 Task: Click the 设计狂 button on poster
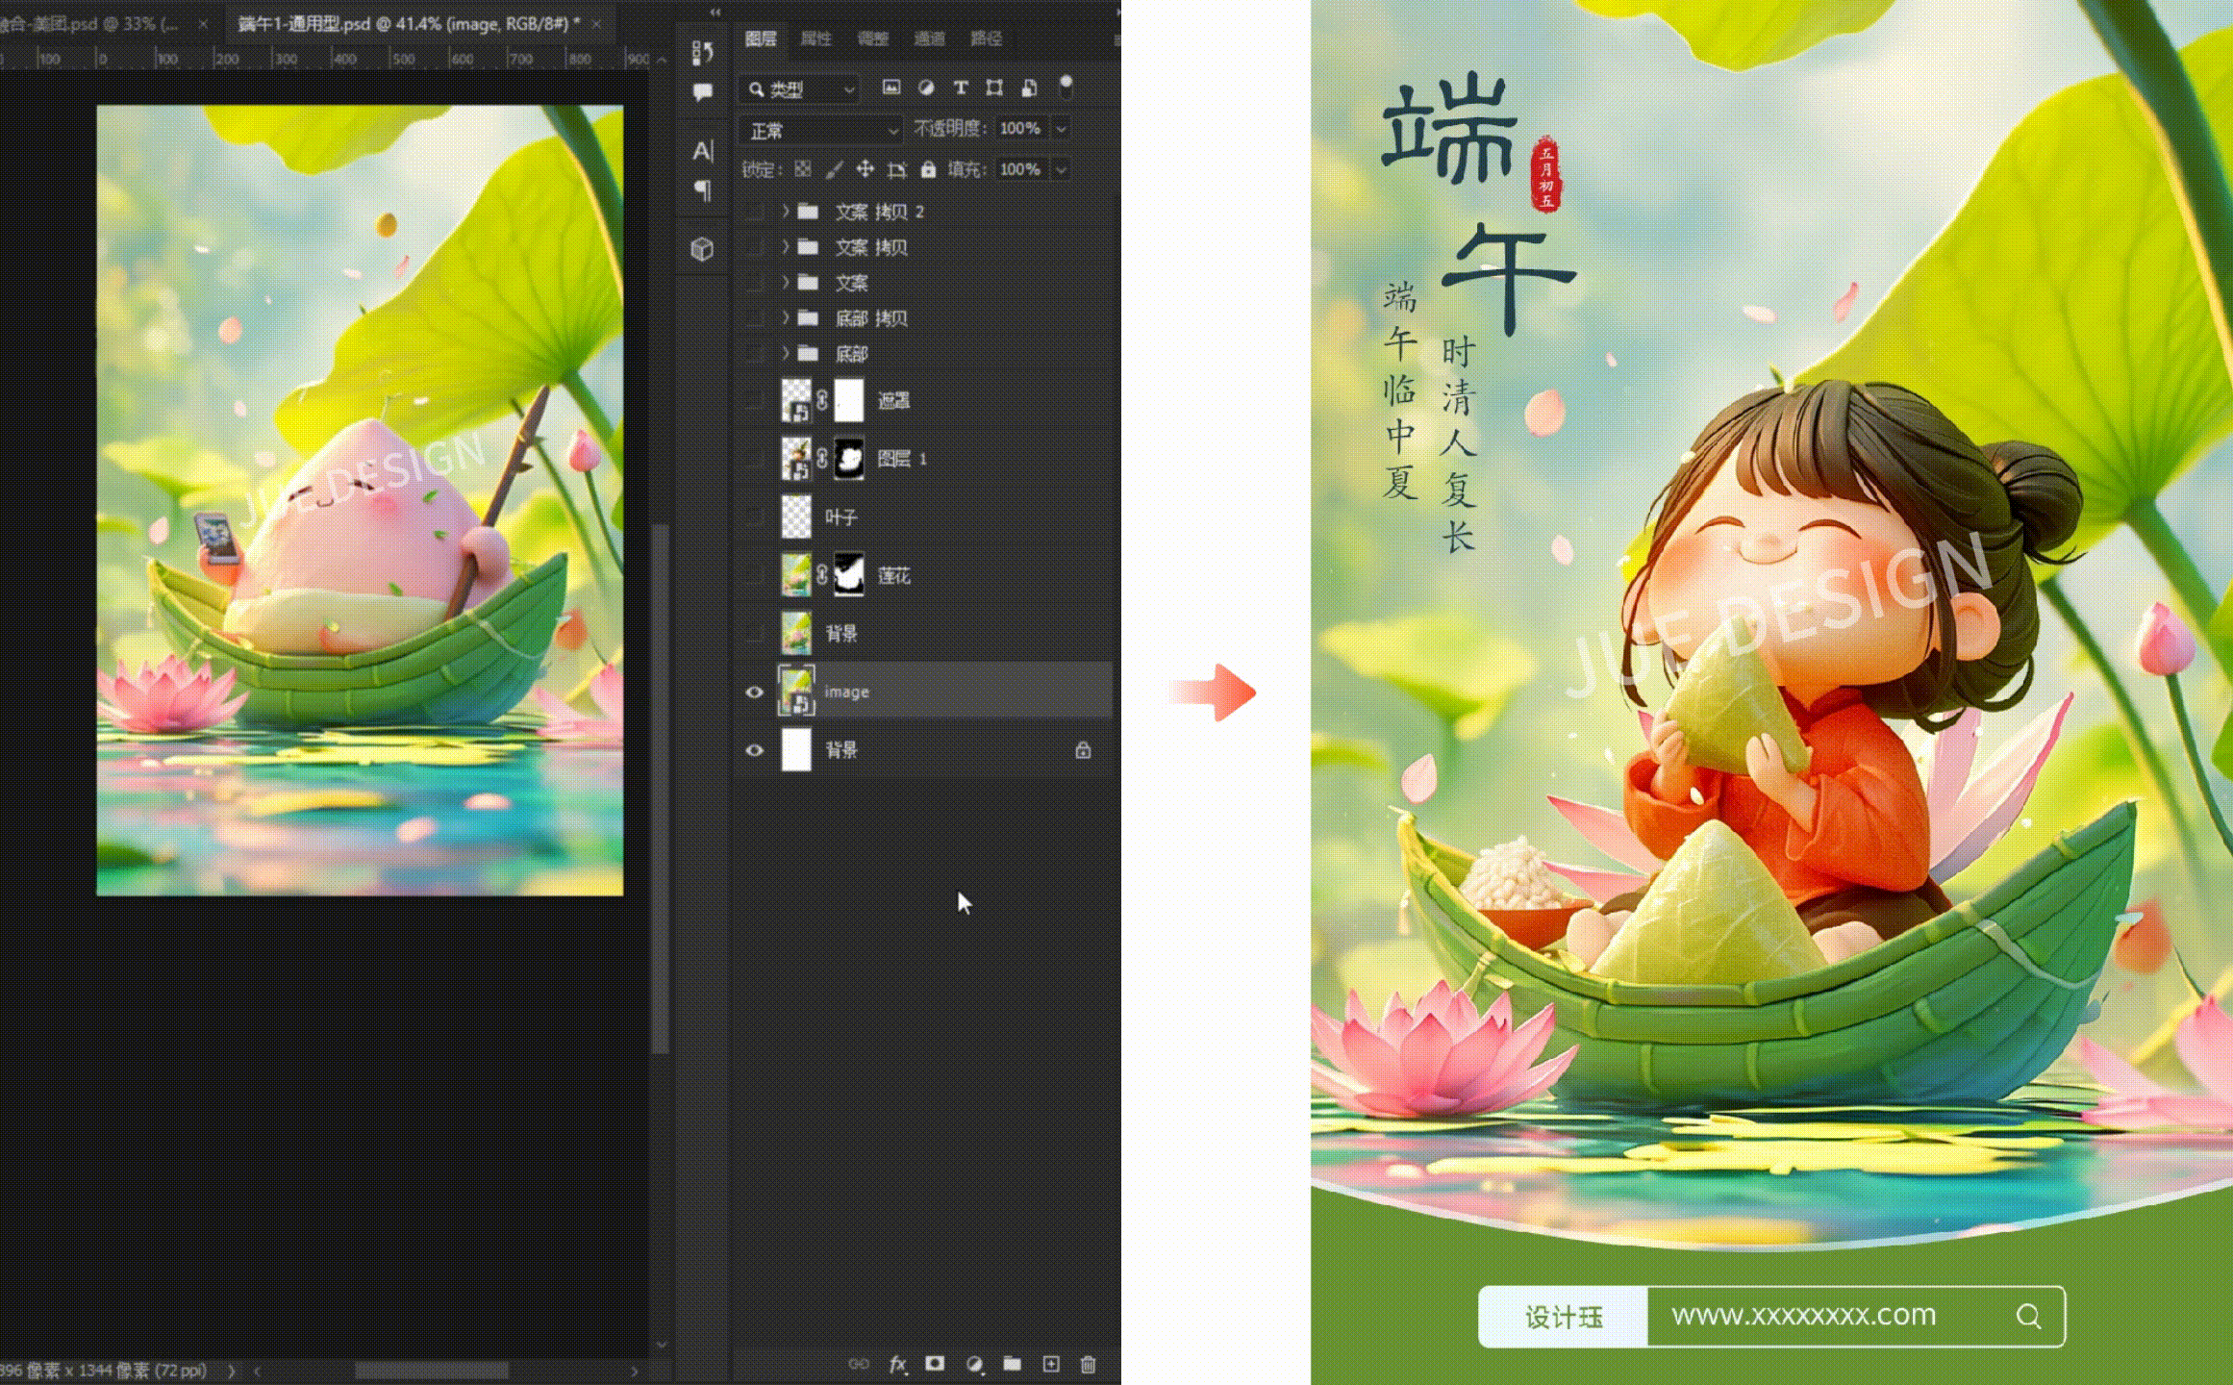click(1564, 1317)
